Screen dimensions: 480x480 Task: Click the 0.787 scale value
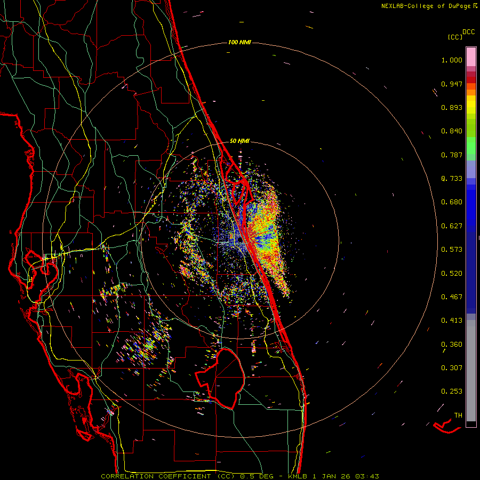coord(452,155)
